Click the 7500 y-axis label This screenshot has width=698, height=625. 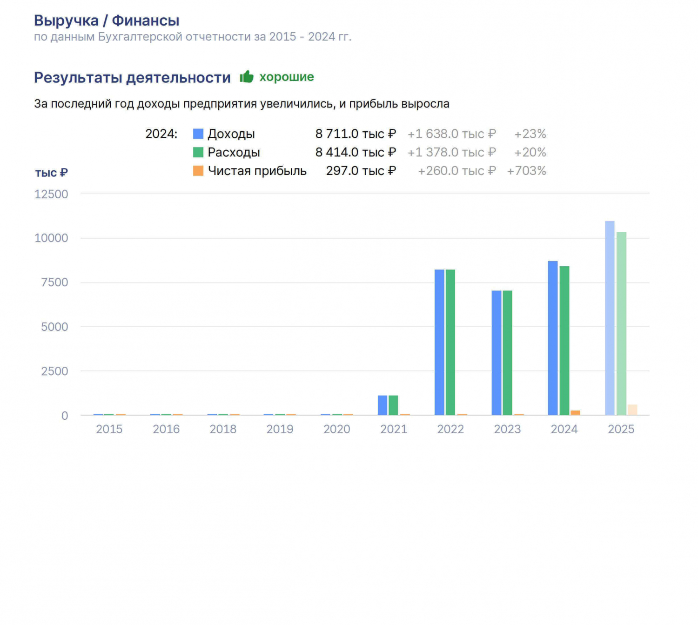pyautogui.click(x=54, y=282)
